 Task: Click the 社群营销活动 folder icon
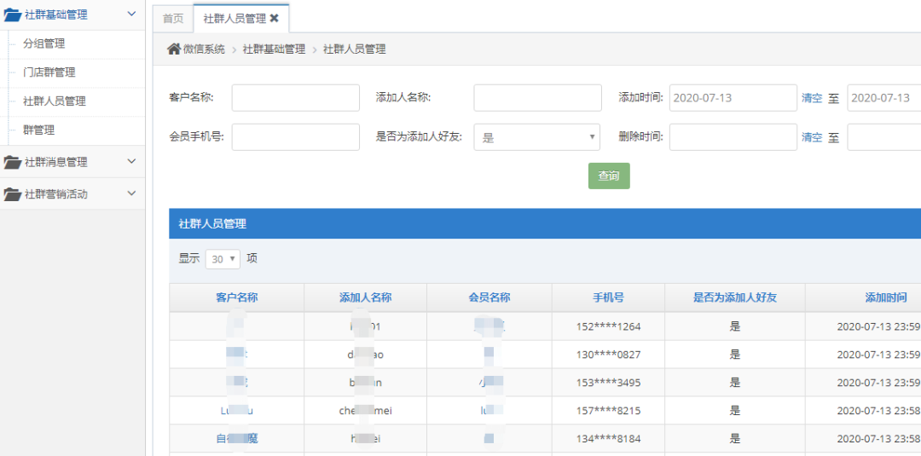pyautogui.click(x=12, y=193)
